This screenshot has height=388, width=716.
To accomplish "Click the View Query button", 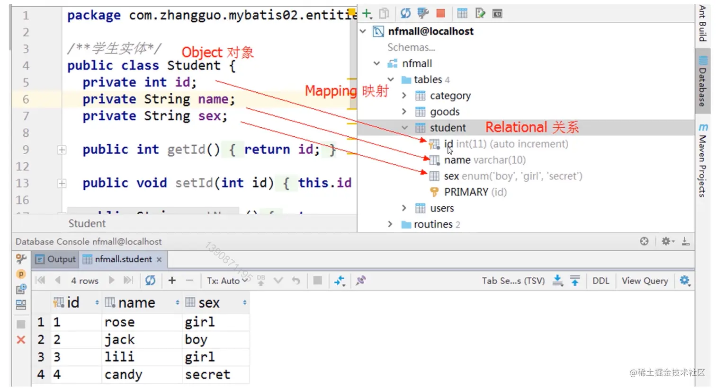I will point(644,281).
